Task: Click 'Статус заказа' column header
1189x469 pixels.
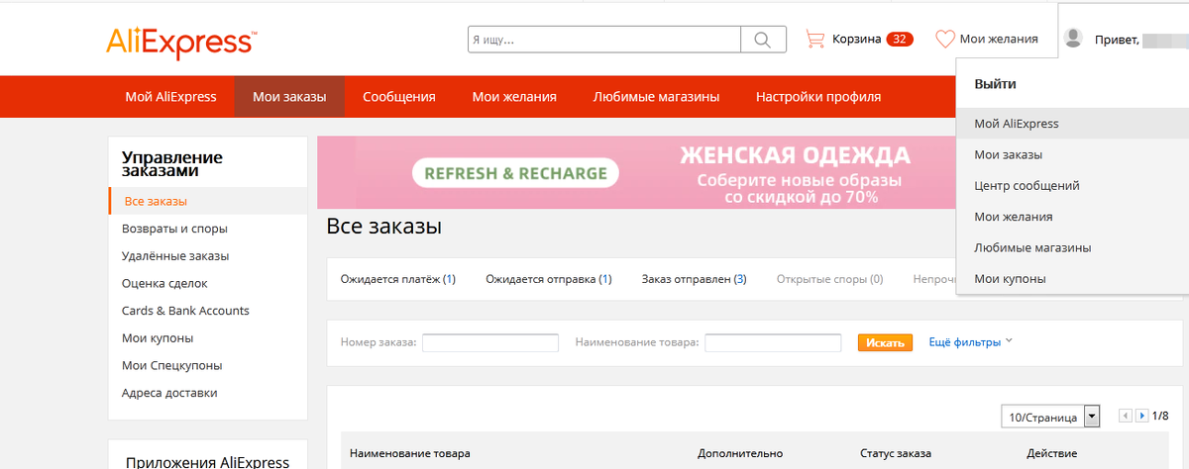Action: (x=896, y=453)
